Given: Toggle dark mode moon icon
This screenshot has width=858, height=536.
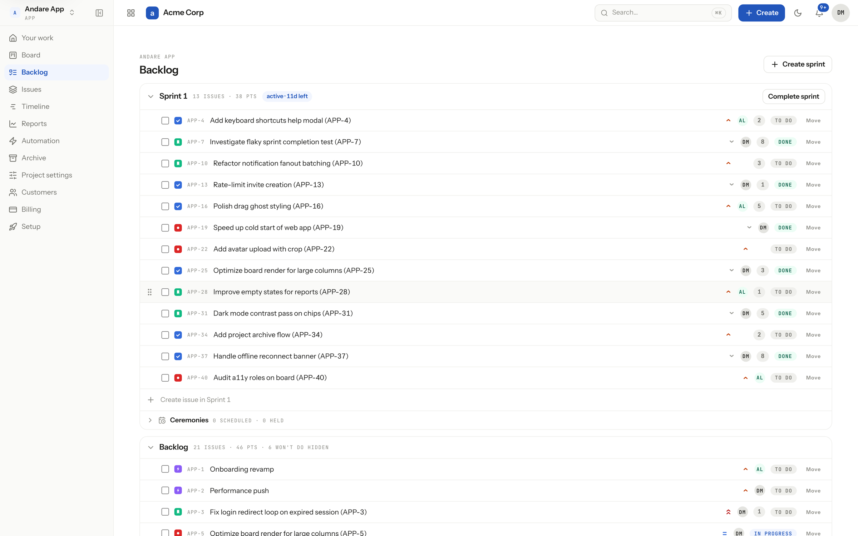Looking at the screenshot, I should point(798,13).
